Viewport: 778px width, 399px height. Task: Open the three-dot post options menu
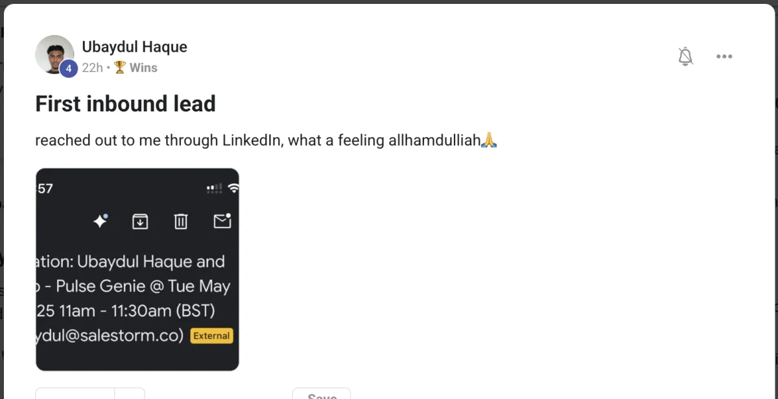tap(724, 56)
